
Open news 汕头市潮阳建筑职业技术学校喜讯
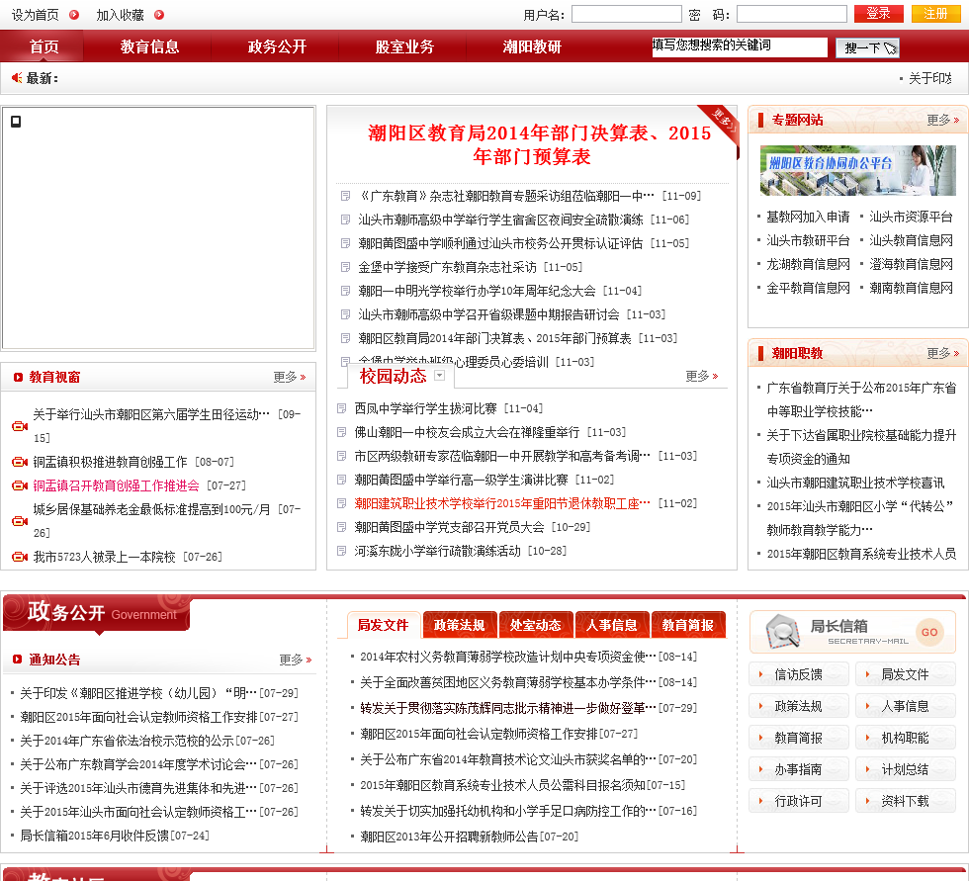point(855,483)
